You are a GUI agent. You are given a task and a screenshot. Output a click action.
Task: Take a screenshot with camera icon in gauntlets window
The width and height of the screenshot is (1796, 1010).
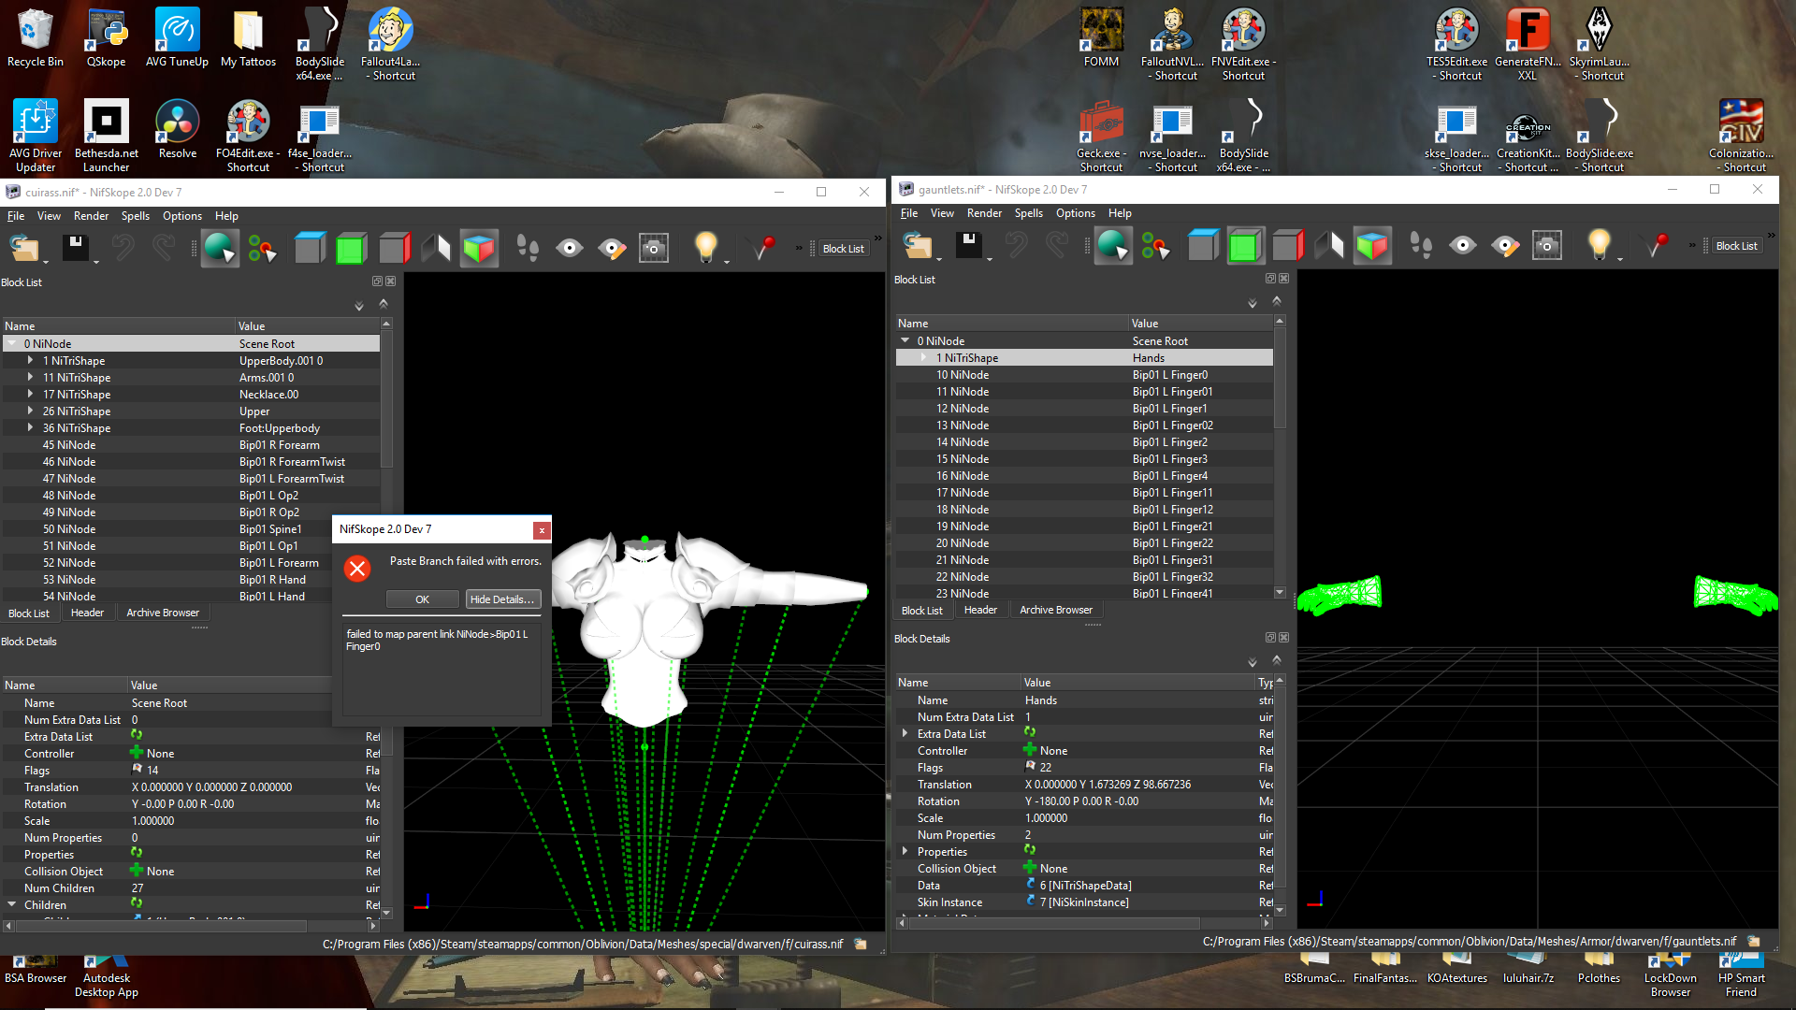point(1547,245)
